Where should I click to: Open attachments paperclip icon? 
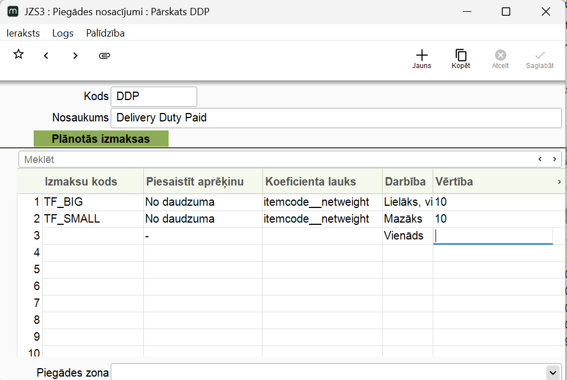(x=104, y=56)
